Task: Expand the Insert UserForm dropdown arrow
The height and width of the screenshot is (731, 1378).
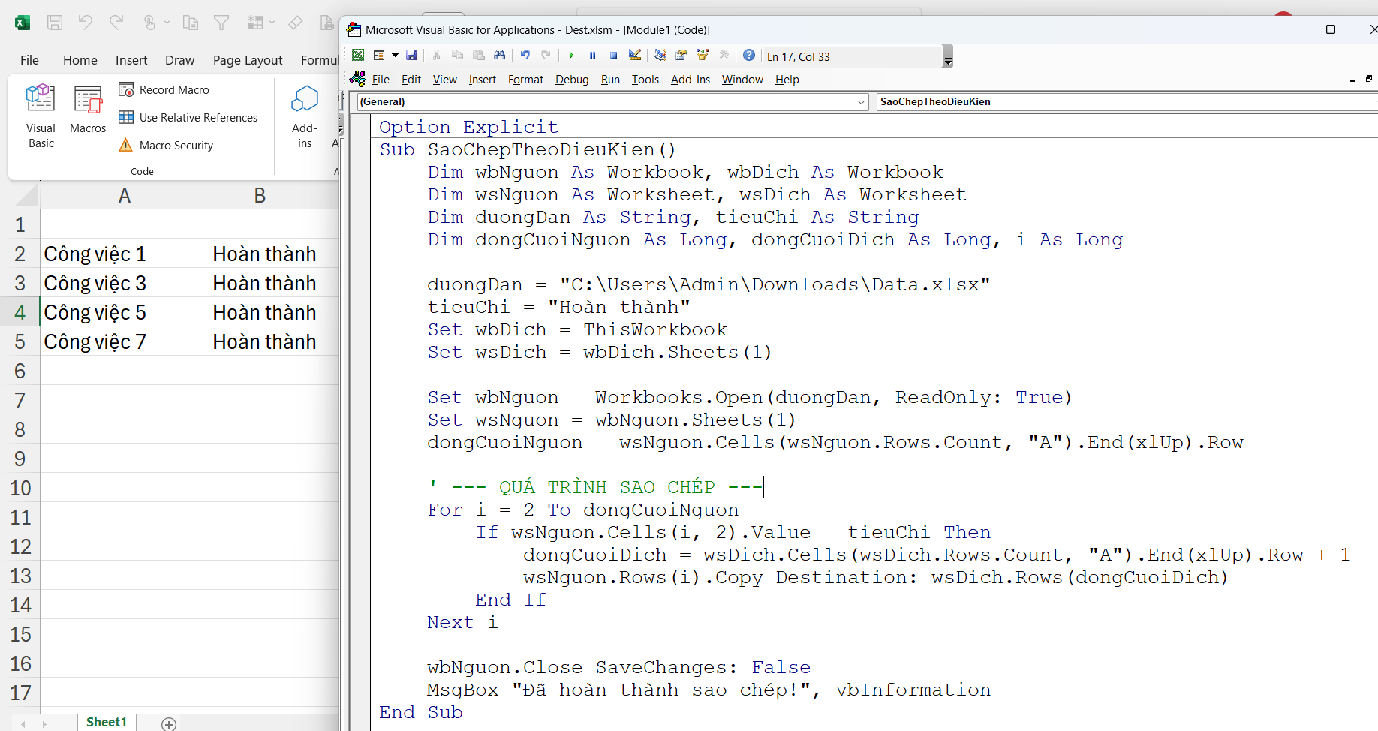Action: [395, 56]
